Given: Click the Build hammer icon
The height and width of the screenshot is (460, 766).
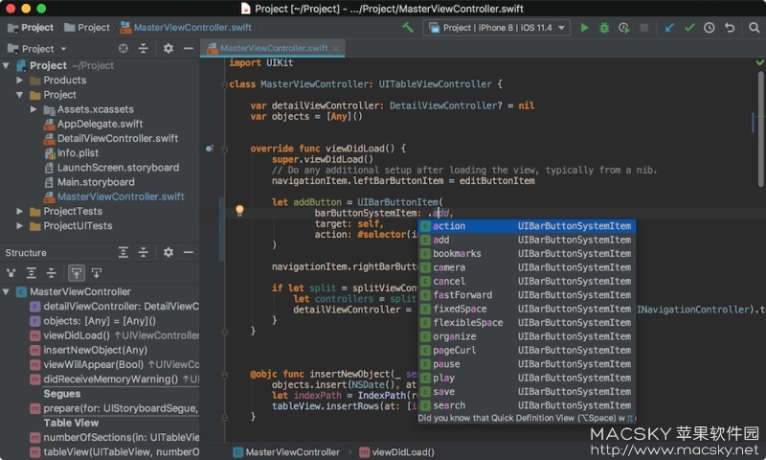Looking at the screenshot, I should [408, 28].
